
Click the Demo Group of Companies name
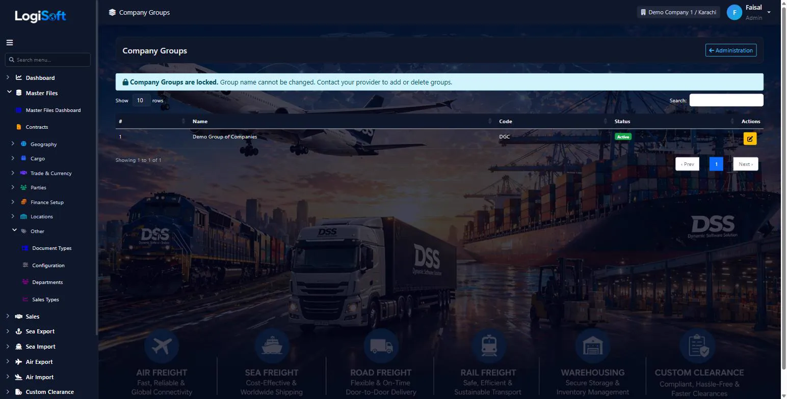point(225,137)
